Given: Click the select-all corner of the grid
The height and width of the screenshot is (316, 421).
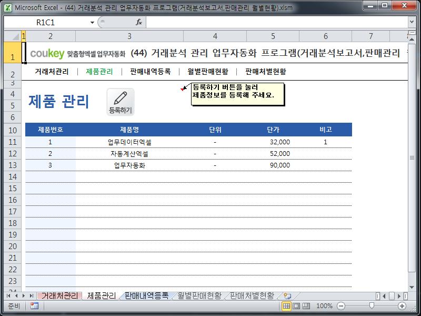Looking at the screenshot, I should coord(13,36).
